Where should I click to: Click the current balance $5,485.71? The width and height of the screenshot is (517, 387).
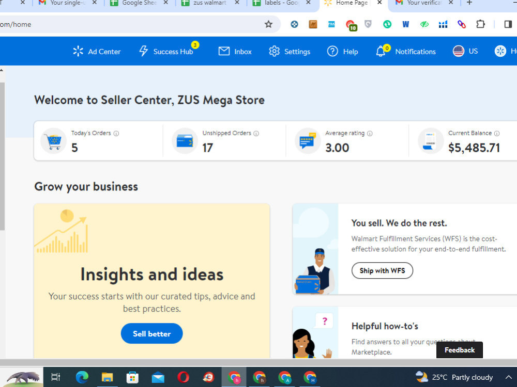(x=474, y=148)
